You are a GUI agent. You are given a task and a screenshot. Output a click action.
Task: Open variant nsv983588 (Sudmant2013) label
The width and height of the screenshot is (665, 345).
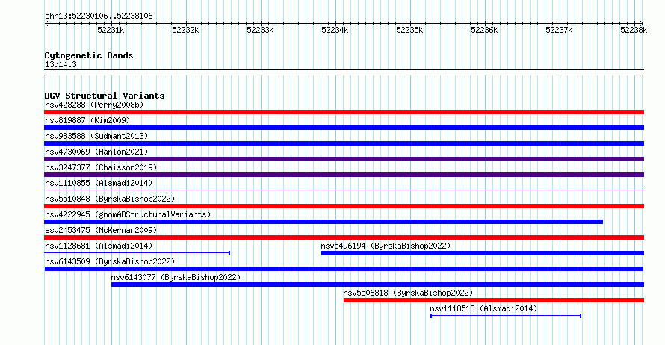point(96,136)
